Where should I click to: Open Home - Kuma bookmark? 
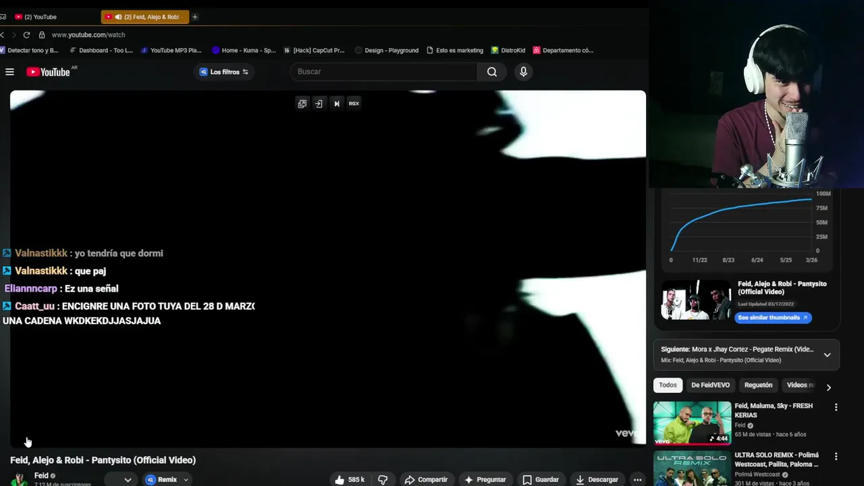(244, 50)
